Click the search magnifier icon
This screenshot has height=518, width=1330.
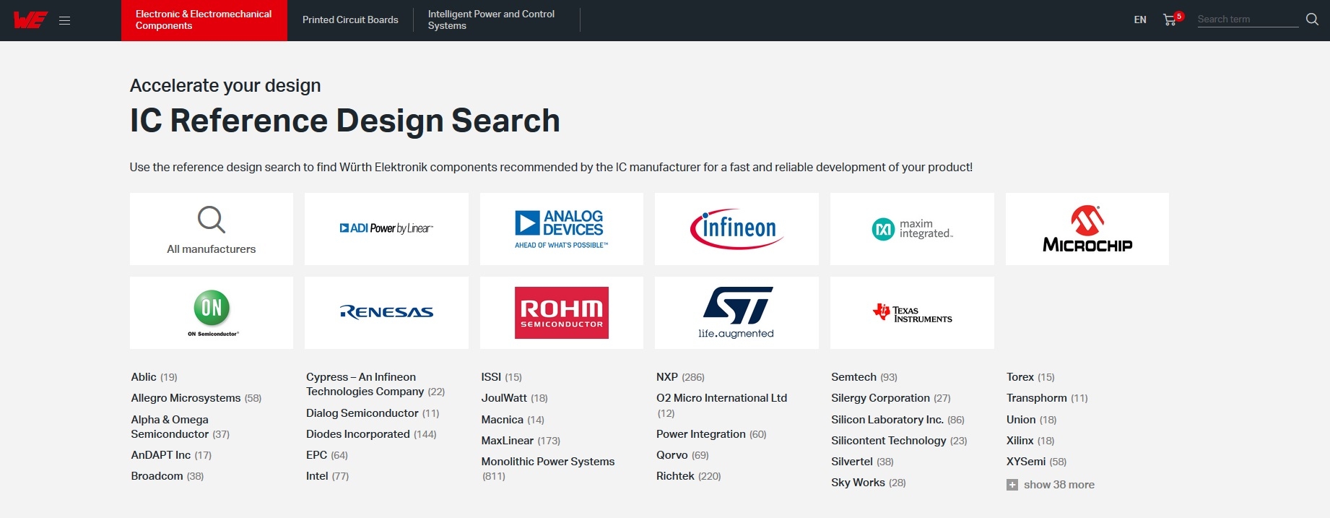pyautogui.click(x=1312, y=20)
